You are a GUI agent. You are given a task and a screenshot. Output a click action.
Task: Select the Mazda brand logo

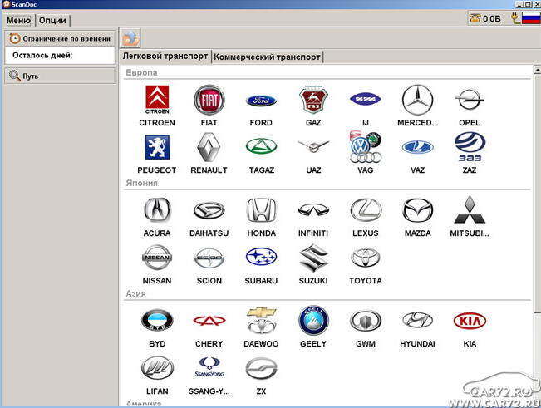pos(417,210)
